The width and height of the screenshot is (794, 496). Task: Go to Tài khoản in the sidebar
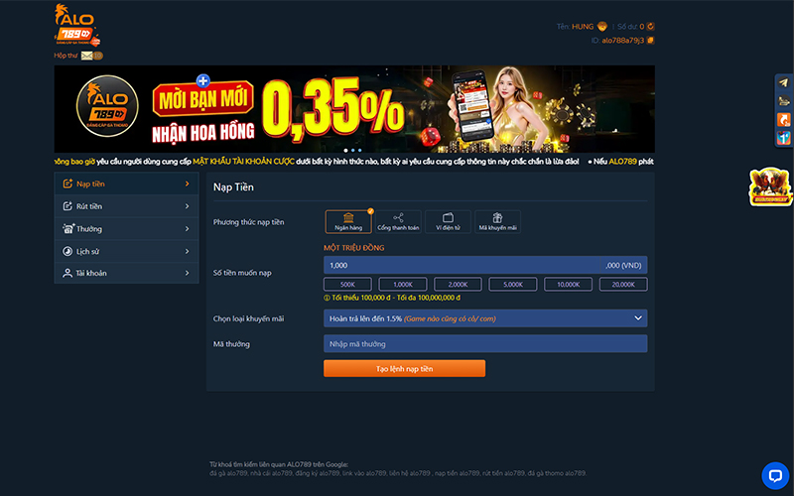tap(126, 273)
